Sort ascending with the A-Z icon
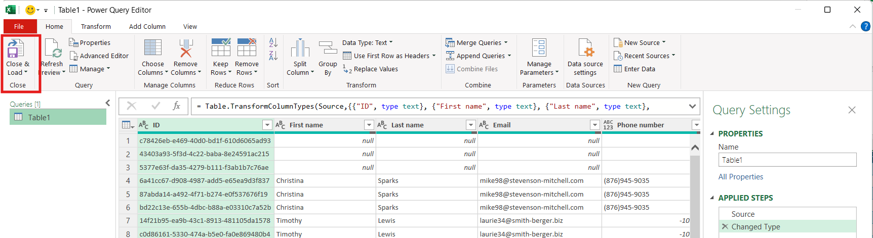This screenshot has width=873, height=238. (x=273, y=43)
